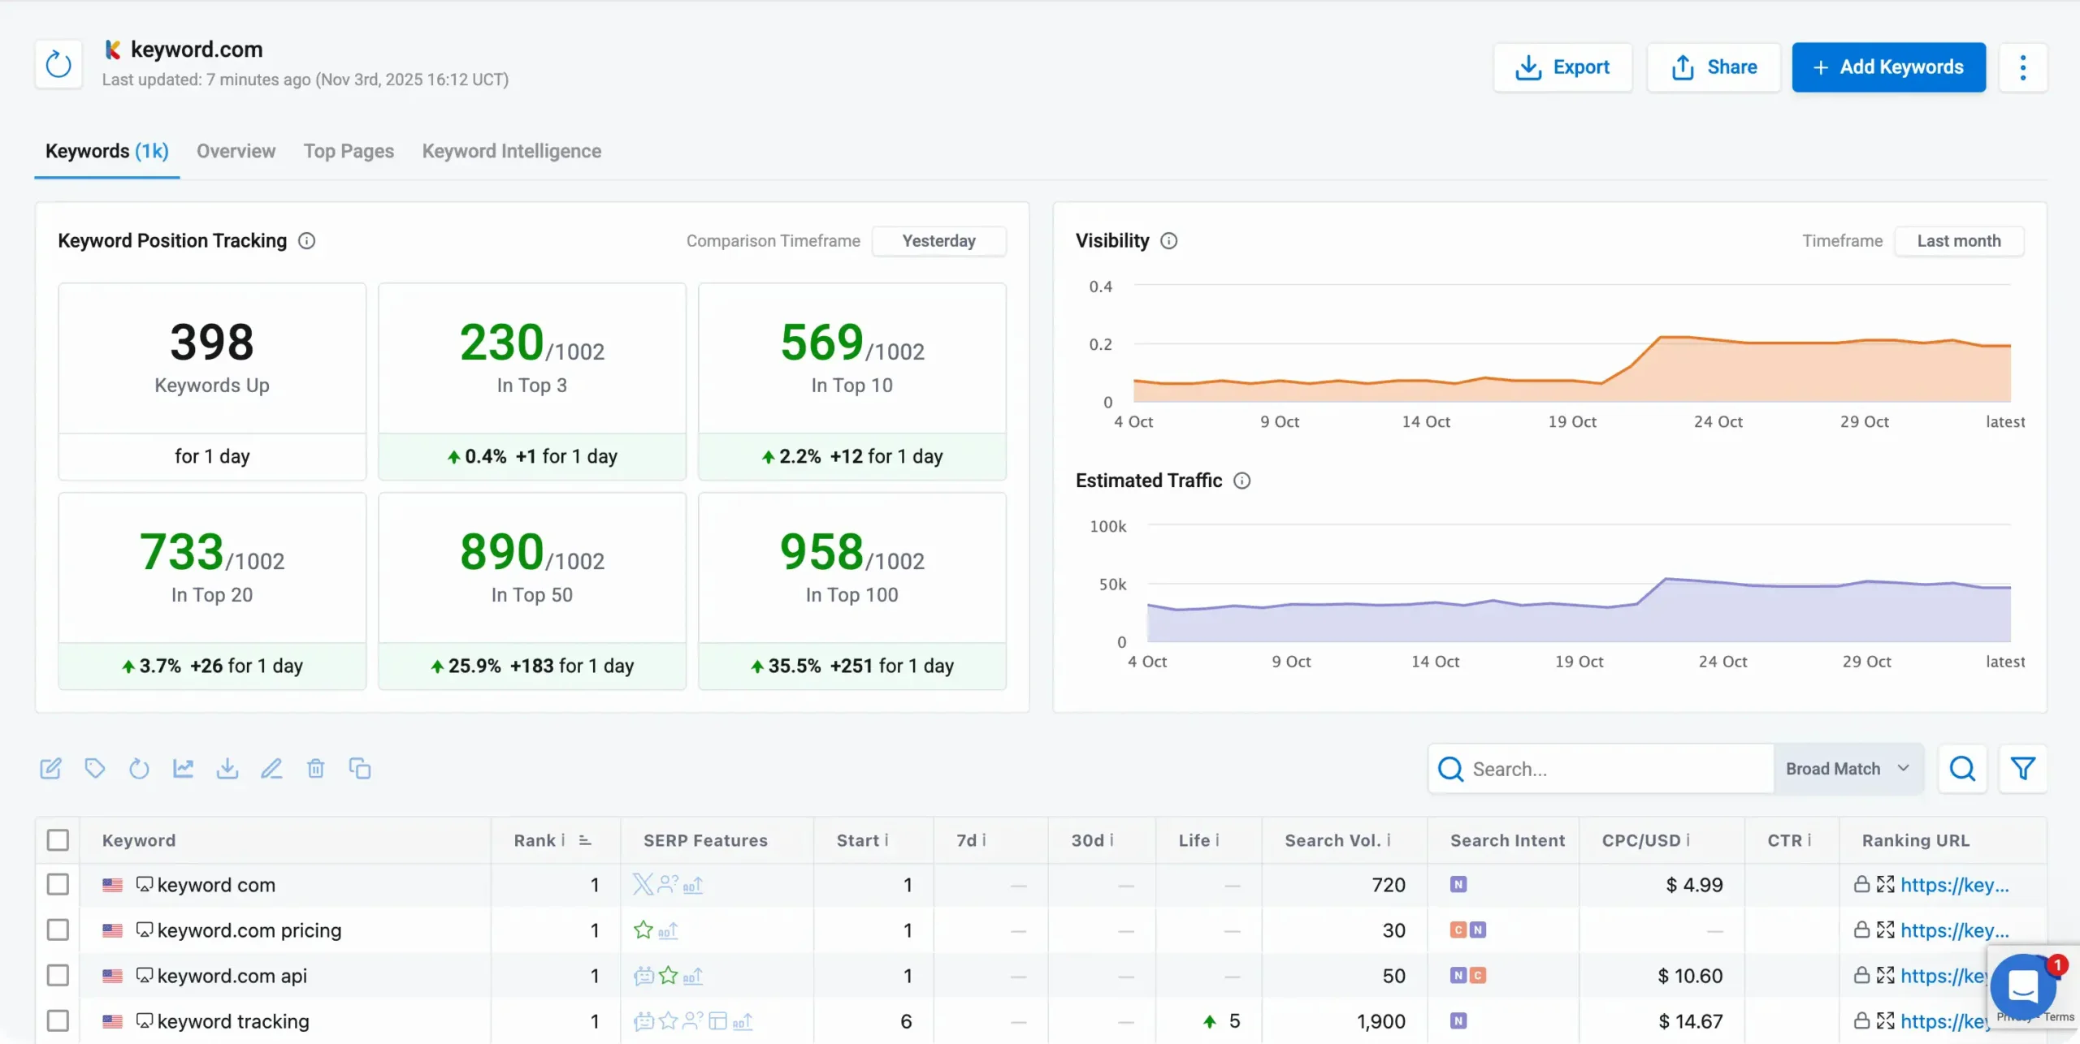This screenshot has height=1044, width=2080.
Task: Select the tag icon to label keywords
Action: pos(95,768)
